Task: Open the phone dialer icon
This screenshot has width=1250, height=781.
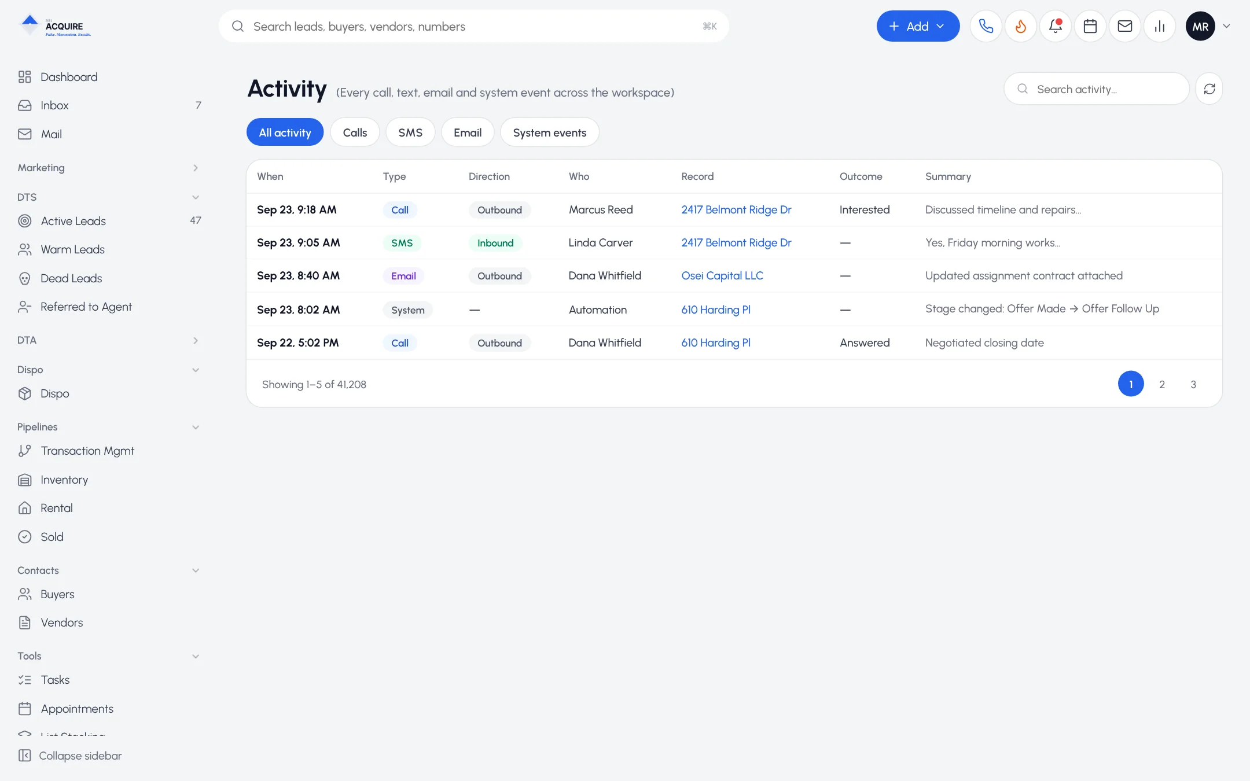Action: coord(986,26)
